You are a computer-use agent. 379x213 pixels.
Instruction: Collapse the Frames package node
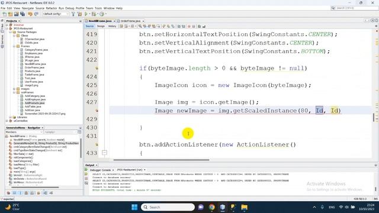point(14,46)
